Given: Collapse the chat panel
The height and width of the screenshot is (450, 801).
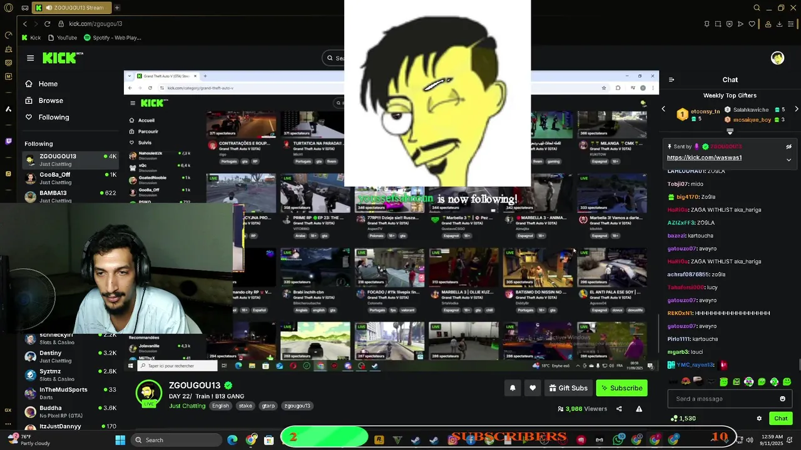Looking at the screenshot, I should (671, 80).
